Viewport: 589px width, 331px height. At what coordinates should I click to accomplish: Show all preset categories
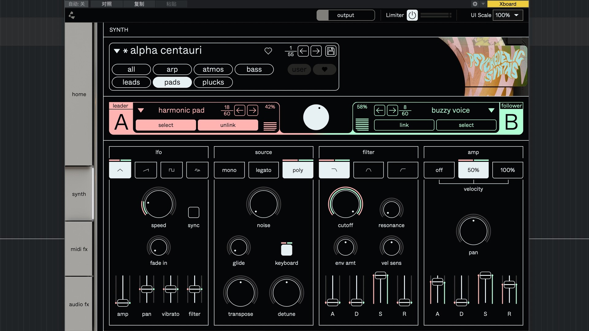point(131,69)
